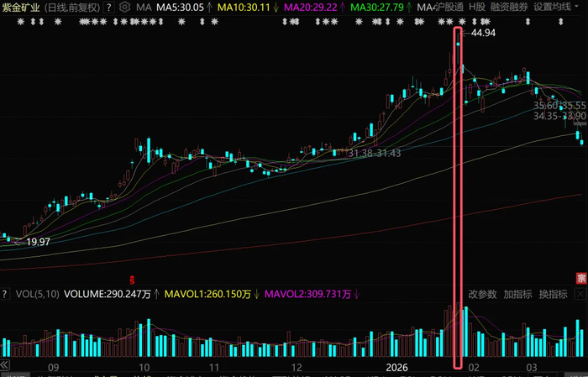This screenshot has height=377, width=588.
Task: Toggle the MA5 moving average line
Action: point(185,7)
